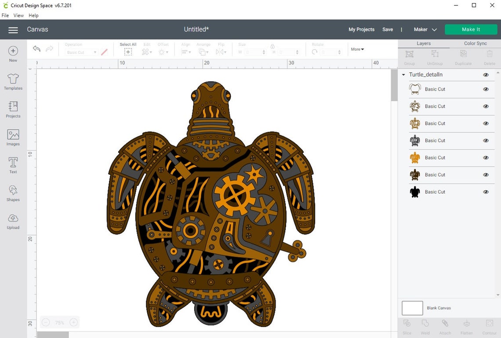Viewport: 501px width, 338px height.
Task: Save the project
Action: pyautogui.click(x=388, y=29)
